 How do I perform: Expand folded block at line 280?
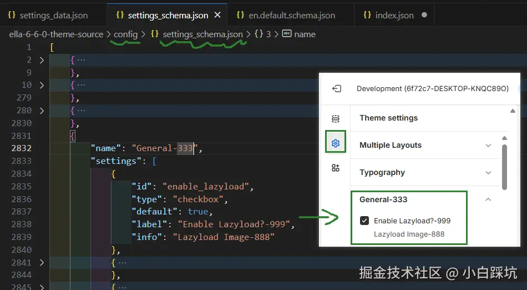pos(42,111)
